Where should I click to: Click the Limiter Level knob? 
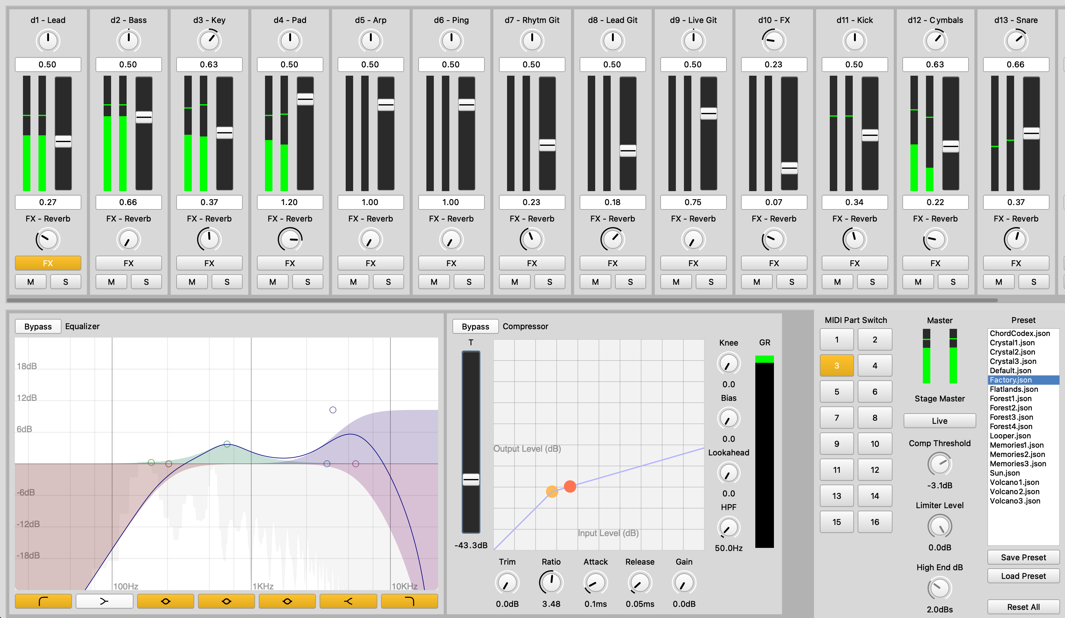coord(940,526)
